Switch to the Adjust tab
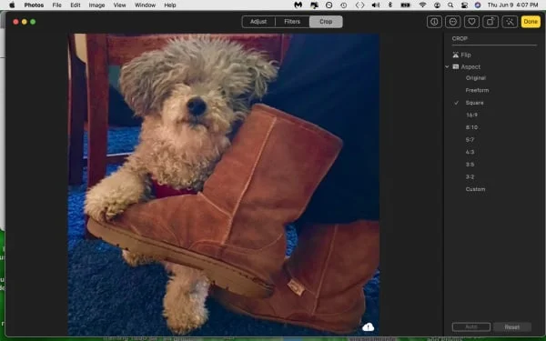The height and width of the screenshot is (341, 546). (x=258, y=22)
